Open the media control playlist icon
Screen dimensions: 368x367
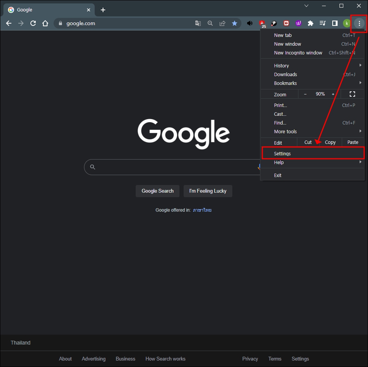coord(323,23)
